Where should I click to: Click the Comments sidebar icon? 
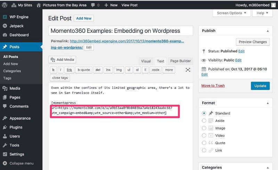pos(5,106)
